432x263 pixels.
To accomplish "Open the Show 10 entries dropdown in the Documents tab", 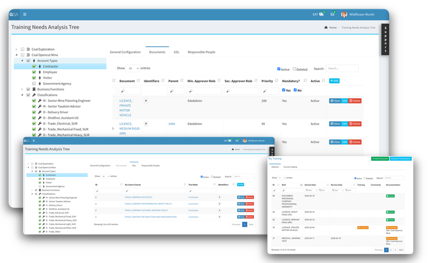I will tap(133, 68).
